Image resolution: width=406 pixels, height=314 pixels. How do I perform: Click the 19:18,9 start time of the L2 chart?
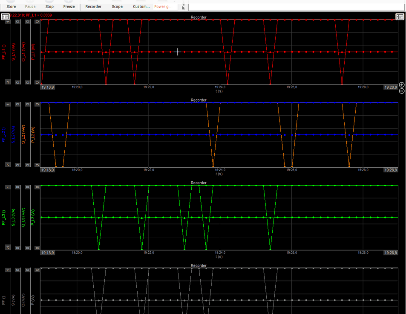click(x=48, y=170)
